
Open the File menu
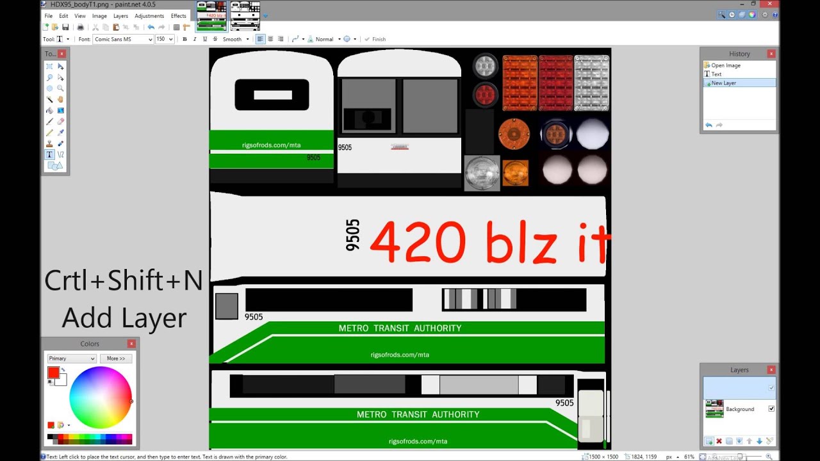point(49,15)
